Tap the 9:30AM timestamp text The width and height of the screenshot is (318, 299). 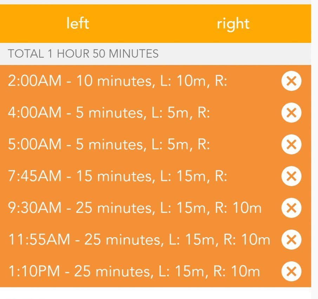click(x=34, y=208)
